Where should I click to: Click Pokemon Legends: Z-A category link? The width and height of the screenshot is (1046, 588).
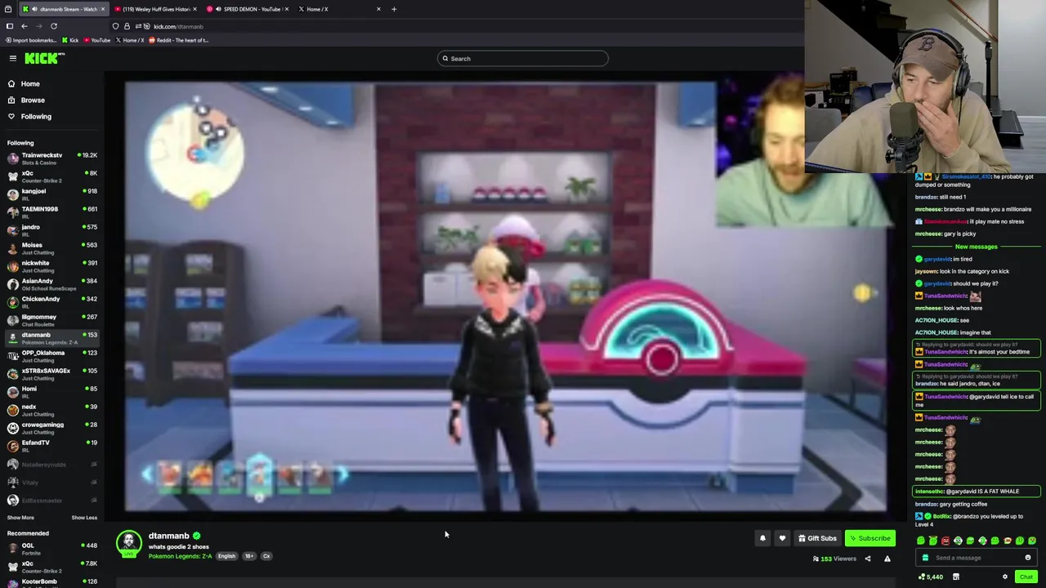[180, 556]
